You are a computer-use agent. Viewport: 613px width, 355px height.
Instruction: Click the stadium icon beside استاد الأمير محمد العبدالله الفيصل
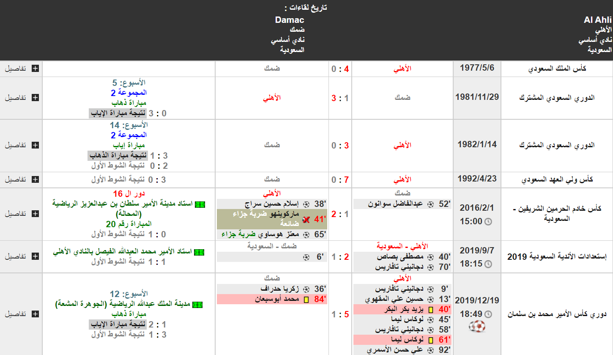click(199, 253)
